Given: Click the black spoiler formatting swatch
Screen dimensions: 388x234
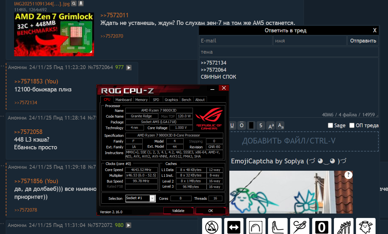Looking at the screenshot, I should pyautogui.click(x=251, y=125).
